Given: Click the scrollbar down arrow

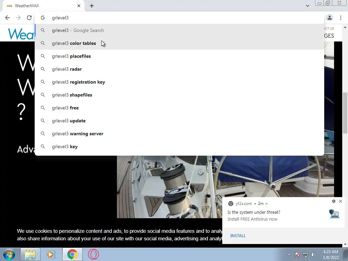Looking at the screenshot, I should click(x=345, y=245).
